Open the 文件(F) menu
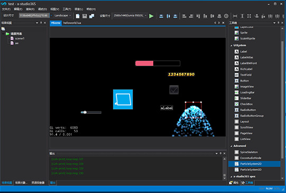Viewport: 286px width, 193px height. point(6,9)
